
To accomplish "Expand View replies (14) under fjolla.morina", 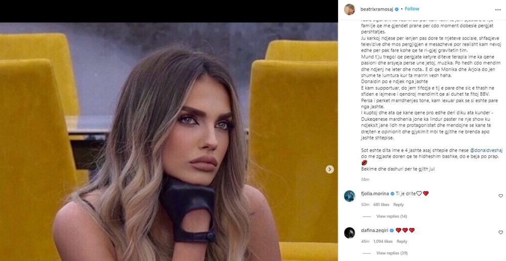I will tap(392, 216).
